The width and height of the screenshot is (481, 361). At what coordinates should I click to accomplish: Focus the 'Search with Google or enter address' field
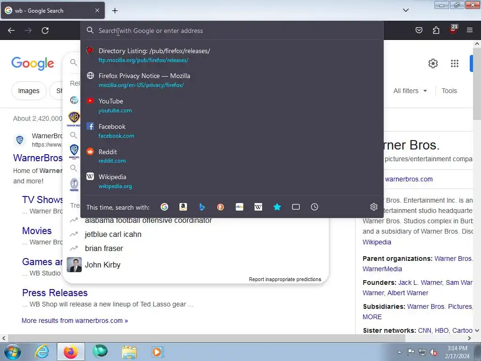(232, 31)
